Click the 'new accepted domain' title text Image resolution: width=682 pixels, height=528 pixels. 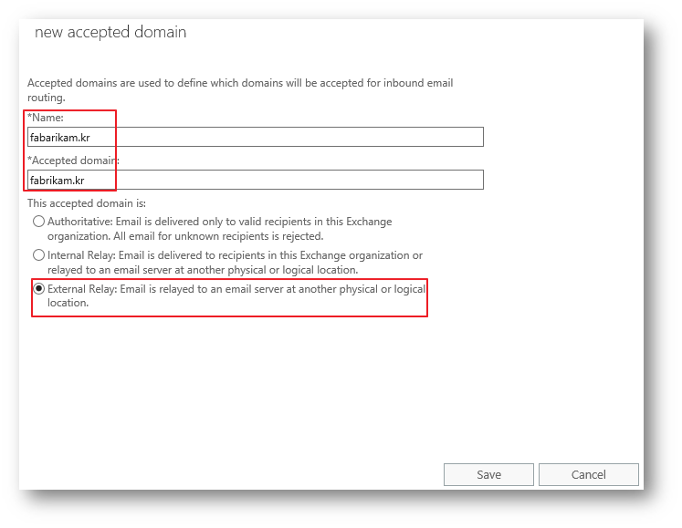pyautogui.click(x=110, y=32)
